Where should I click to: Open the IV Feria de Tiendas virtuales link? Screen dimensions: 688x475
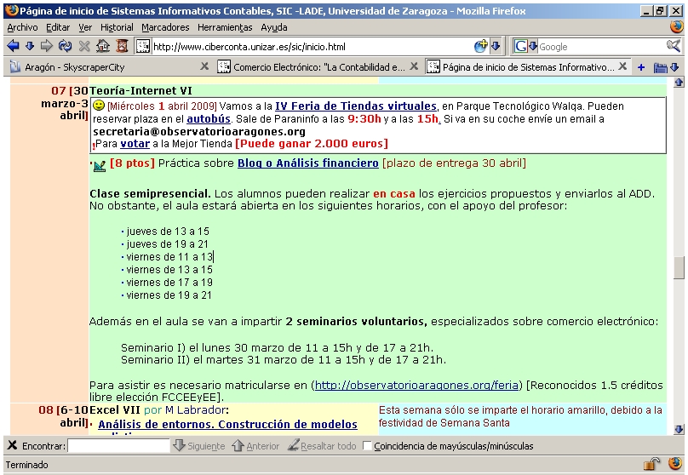click(x=356, y=106)
